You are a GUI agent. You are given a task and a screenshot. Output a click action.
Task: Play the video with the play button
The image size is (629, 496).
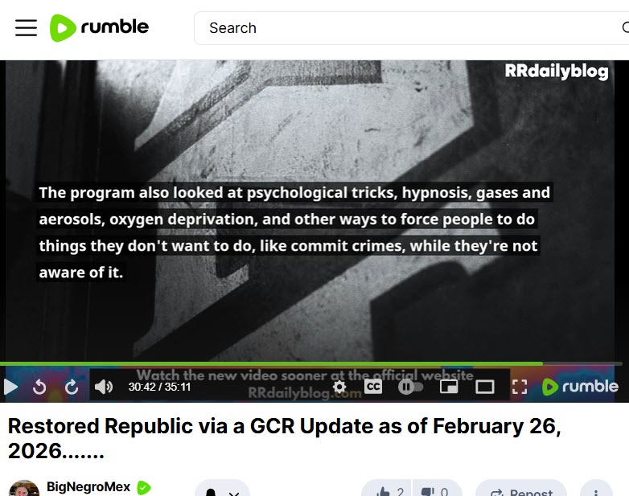[x=10, y=387]
